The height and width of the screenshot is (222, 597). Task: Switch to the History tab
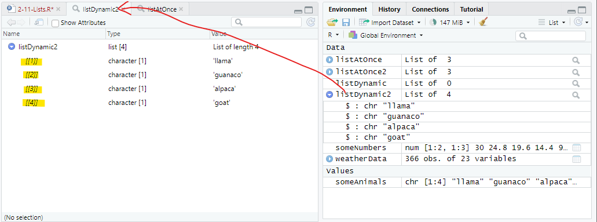(x=389, y=9)
